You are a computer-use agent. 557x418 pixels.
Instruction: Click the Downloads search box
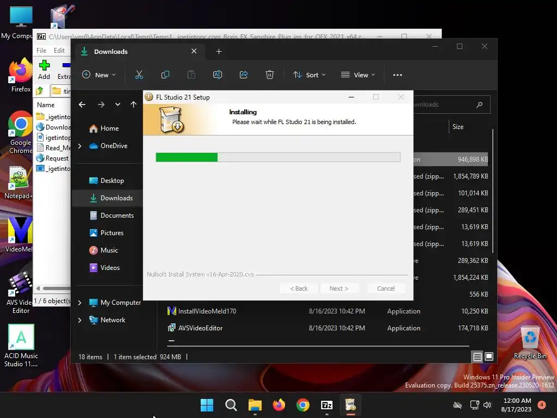click(x=451, y=104)
